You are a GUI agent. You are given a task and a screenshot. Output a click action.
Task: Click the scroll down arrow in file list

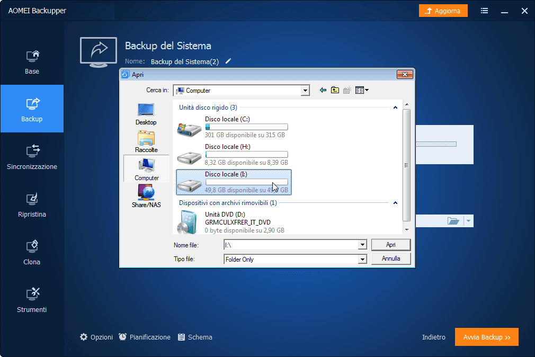click(x=406, y=230)
